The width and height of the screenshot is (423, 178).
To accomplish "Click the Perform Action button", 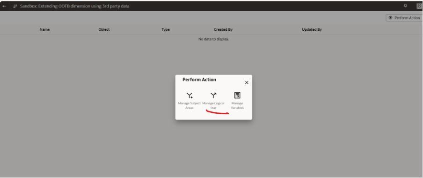I will pyautogui.click(x=404, y=18).
